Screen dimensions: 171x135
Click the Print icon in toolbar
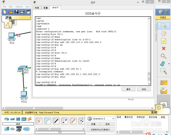click(22, 12)
